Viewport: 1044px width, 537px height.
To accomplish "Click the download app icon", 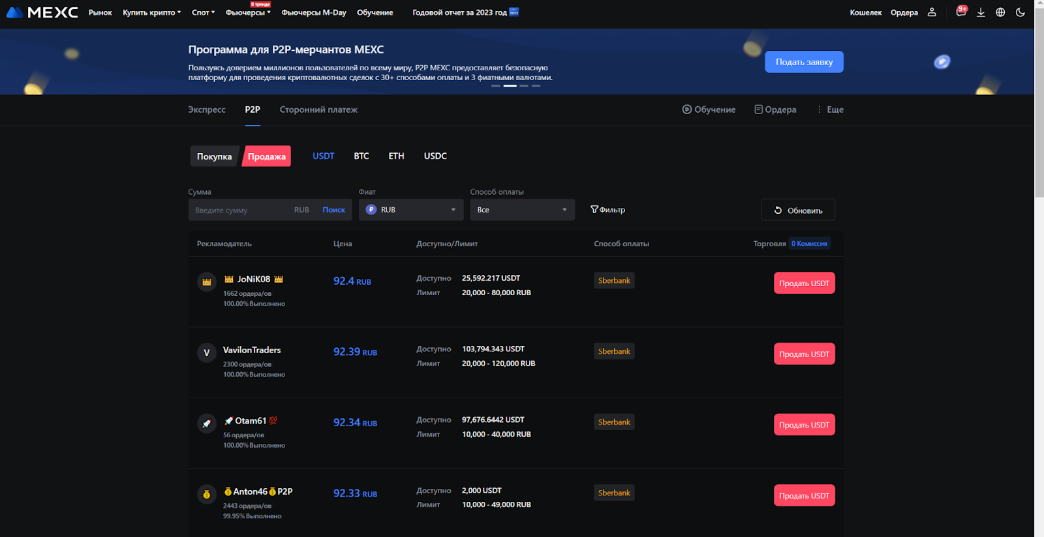I will coord(981,12).
